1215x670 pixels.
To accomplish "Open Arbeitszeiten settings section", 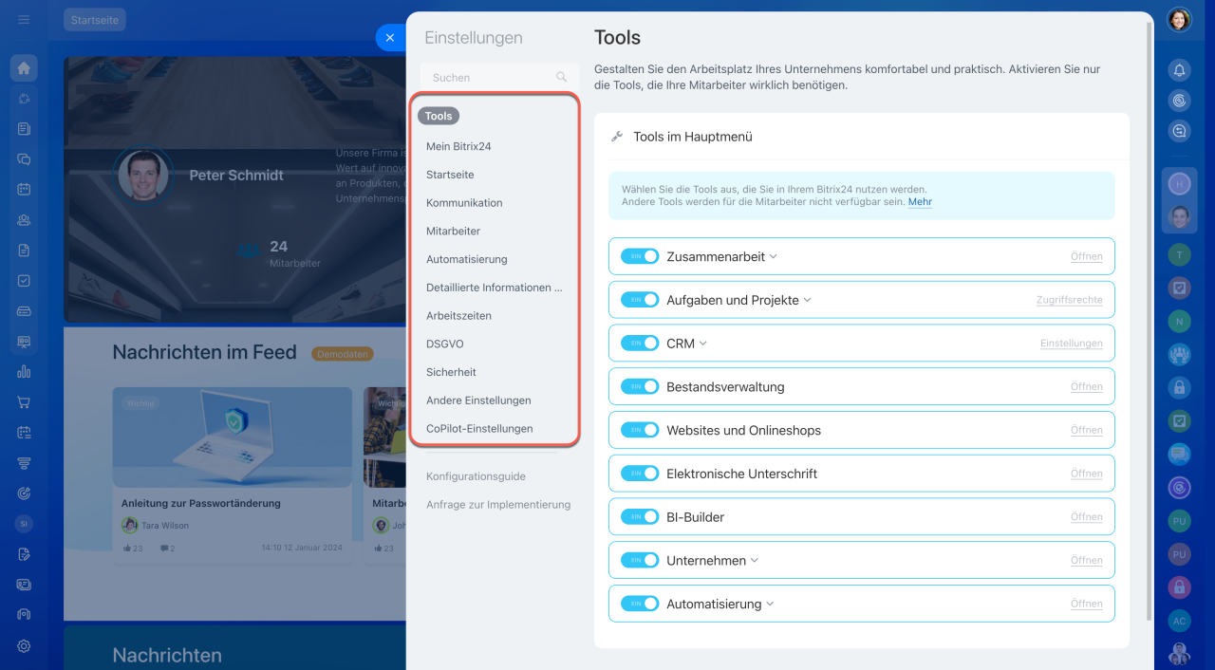I will coord(458,316).
